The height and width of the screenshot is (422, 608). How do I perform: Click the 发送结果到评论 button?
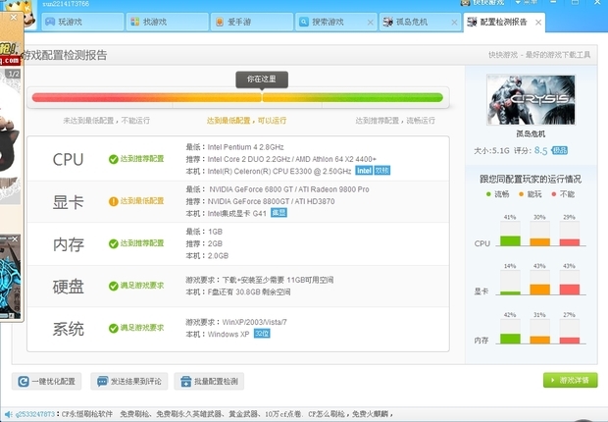[129, 381]
